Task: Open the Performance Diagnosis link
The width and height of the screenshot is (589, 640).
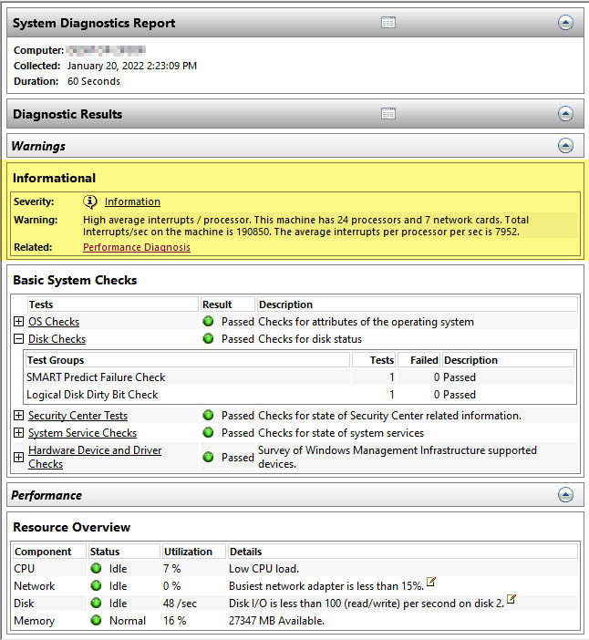Action: 137,247
